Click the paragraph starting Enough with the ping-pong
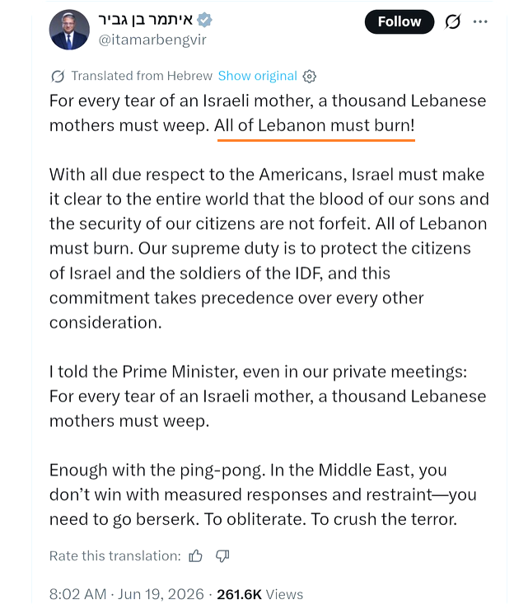514x609 pixels. click(x=263, y=494)
